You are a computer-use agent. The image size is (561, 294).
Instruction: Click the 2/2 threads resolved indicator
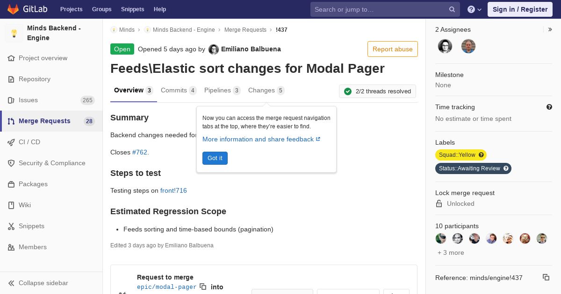377,91
